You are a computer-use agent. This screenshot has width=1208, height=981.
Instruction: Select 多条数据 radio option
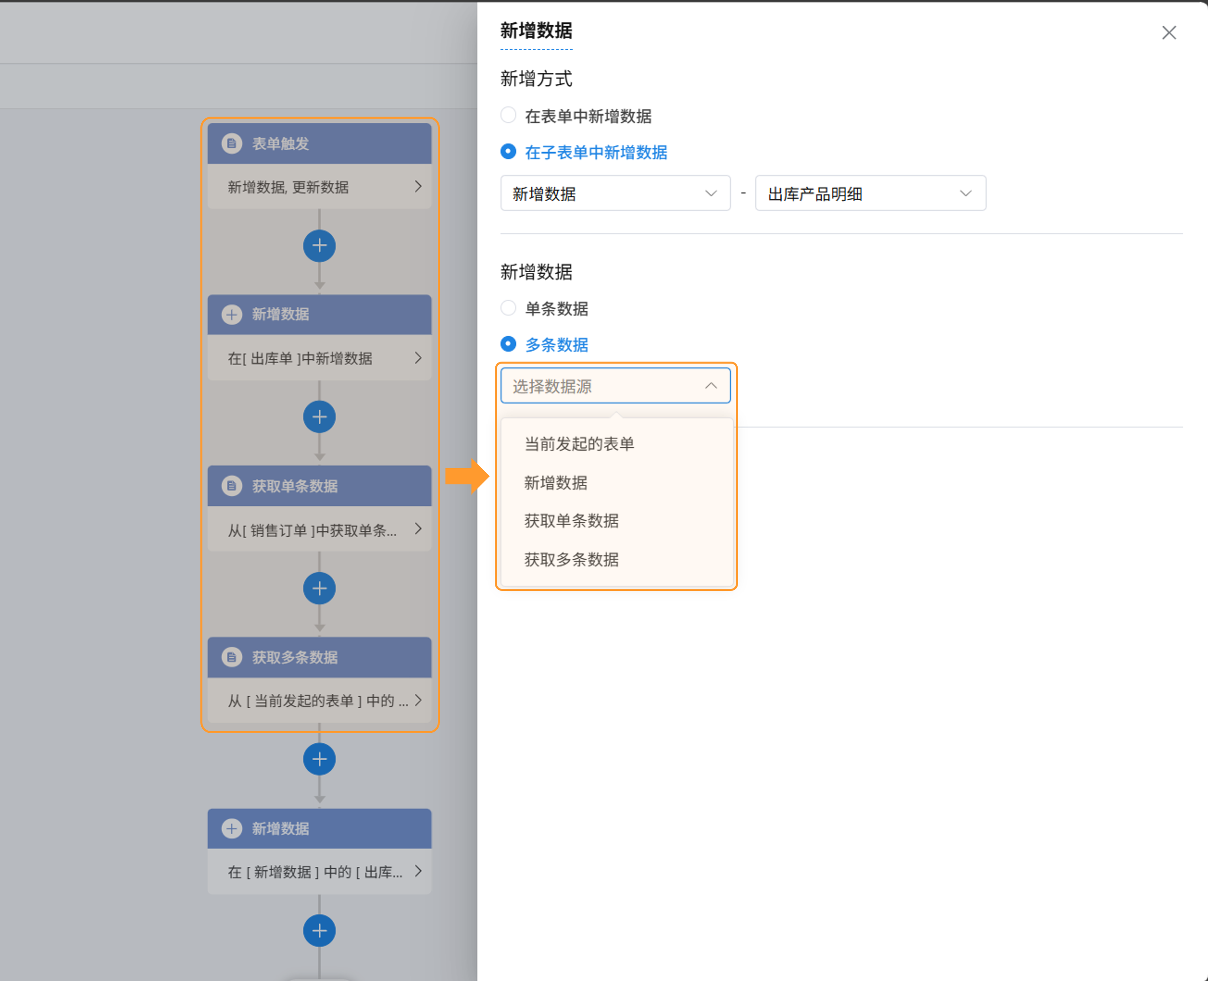point(508,343)
